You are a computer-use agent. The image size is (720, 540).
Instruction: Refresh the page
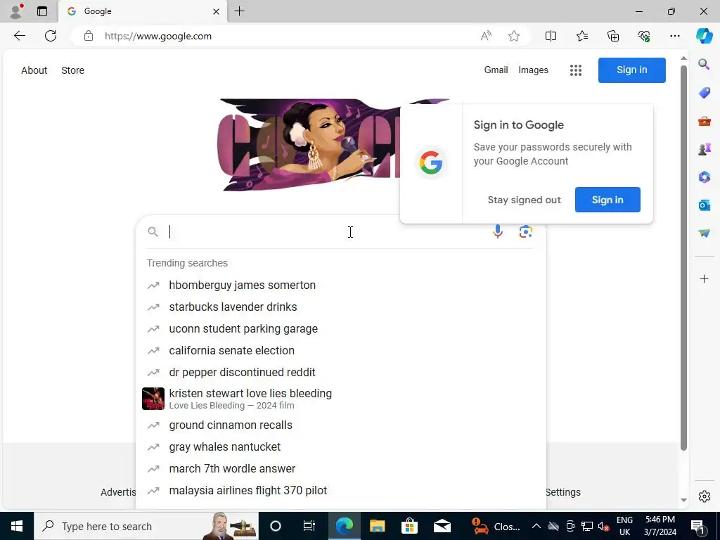coord(51,36)
